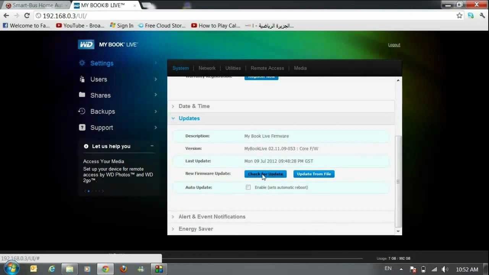Reload the page

(27, 16)
